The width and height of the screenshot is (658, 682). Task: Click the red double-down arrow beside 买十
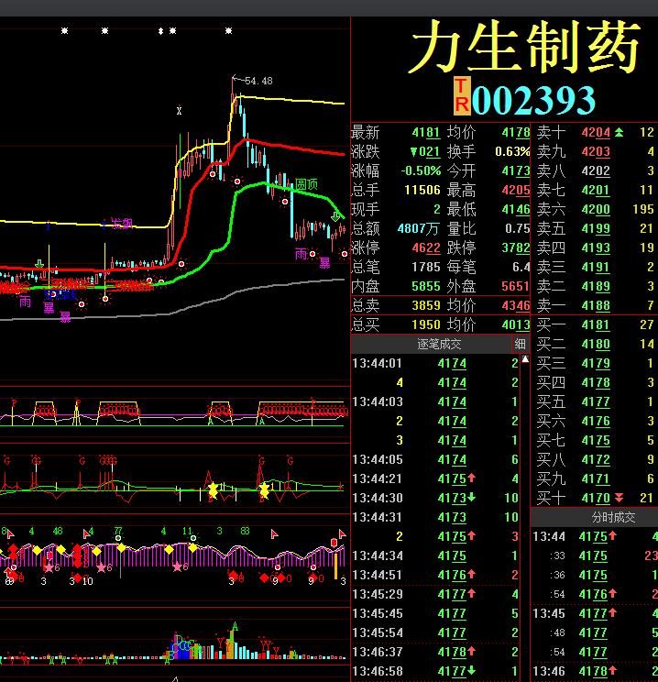tap(619, 498)
